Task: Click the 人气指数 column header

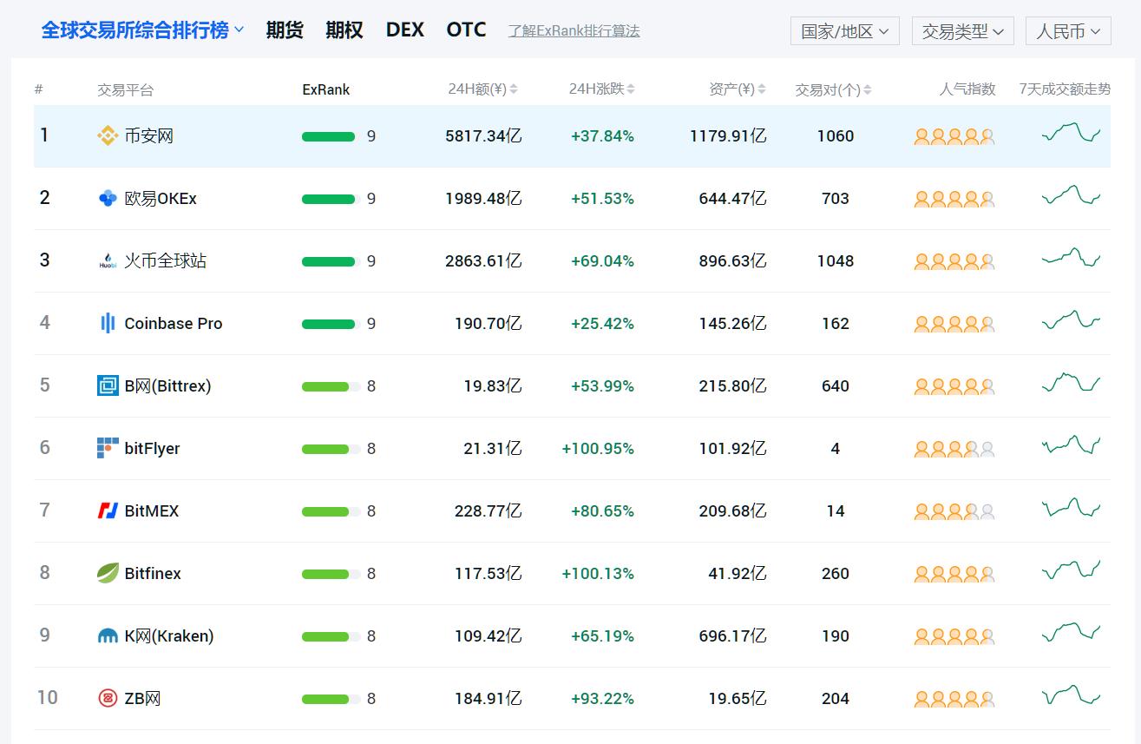Action: pos(967,89)
